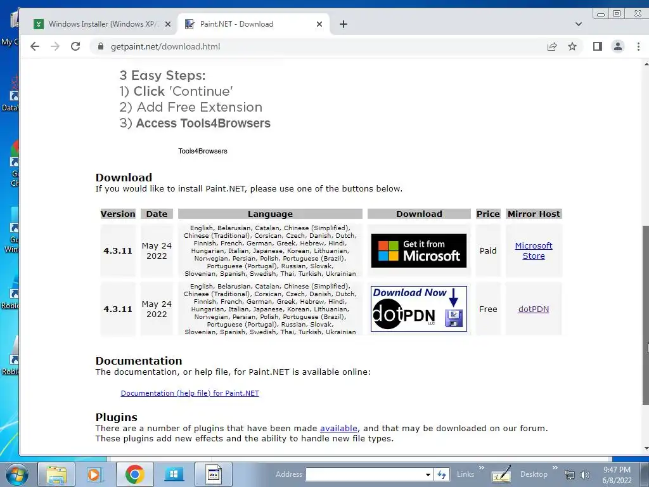
Task: Click the vertical scrollbar thumb
Action: coord(646,316)
